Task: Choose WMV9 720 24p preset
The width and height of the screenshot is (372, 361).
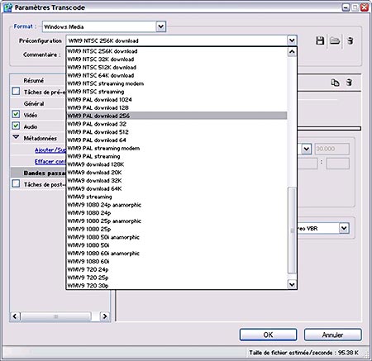Action: click(177, 269)
